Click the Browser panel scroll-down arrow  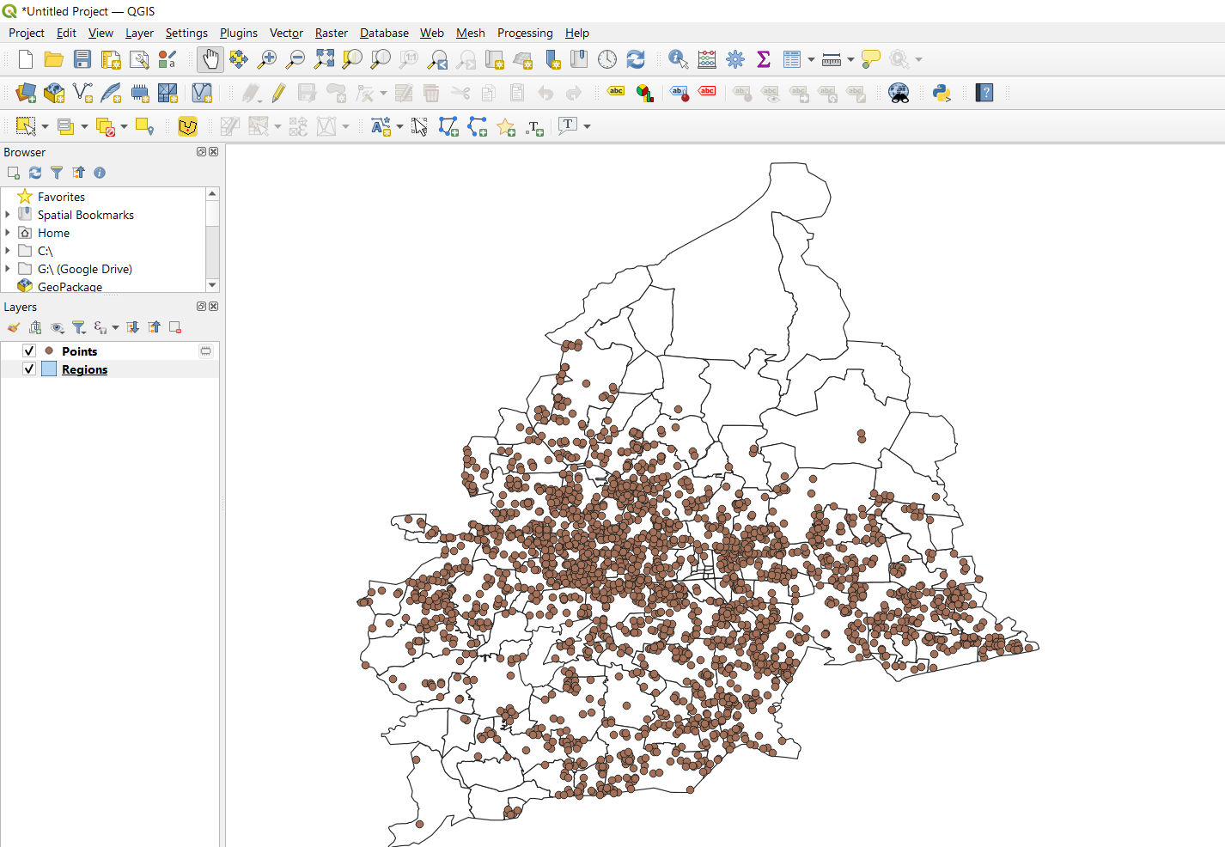[x=212, y=285]
